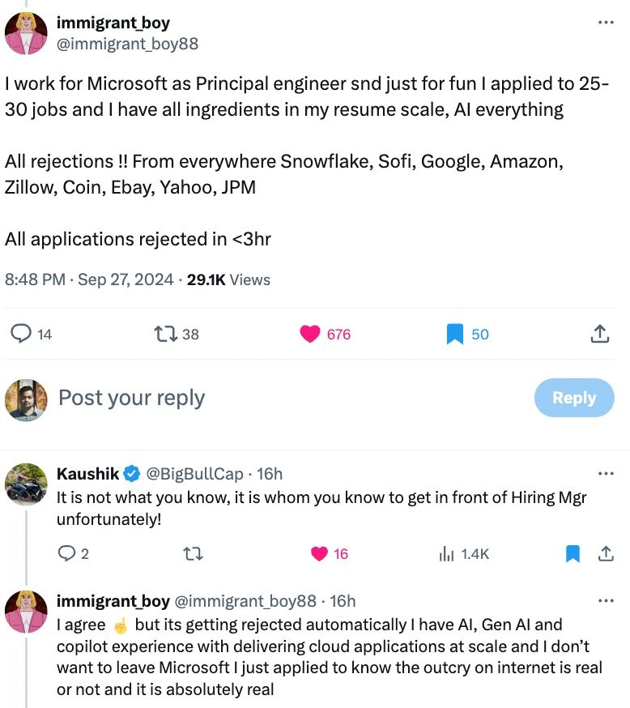Open the three-dot menu on the main tweet
This screenshot has height=708, width=630.
point(606,23)
